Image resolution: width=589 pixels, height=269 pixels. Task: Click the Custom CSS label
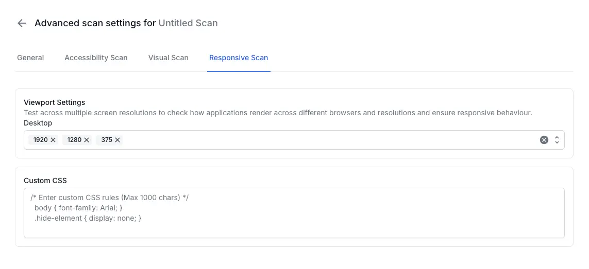[45, 181]
